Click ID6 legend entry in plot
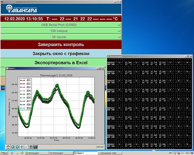This screenshot has width=194, height=155. pyautogui.click(x=25, y=98)
